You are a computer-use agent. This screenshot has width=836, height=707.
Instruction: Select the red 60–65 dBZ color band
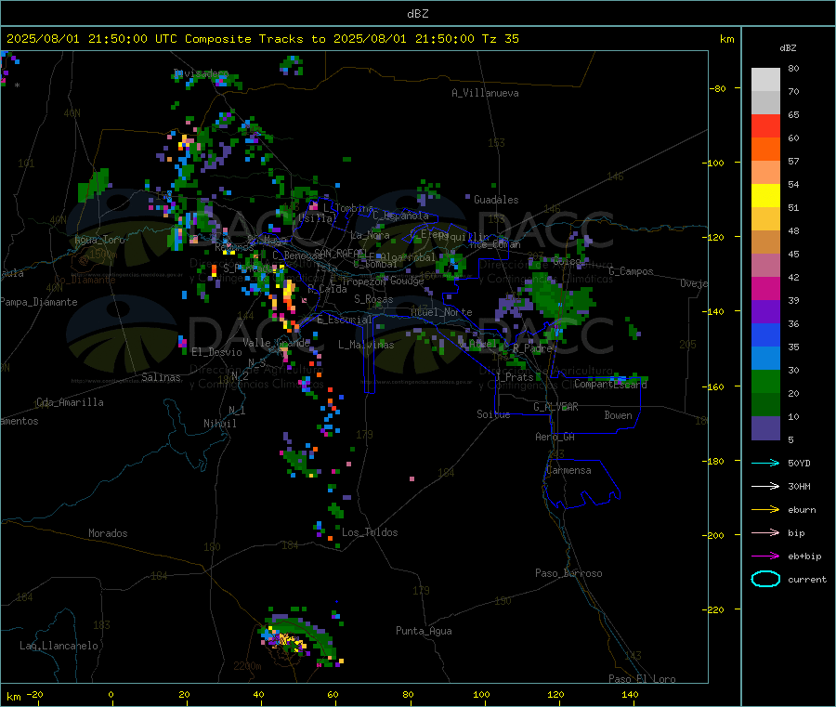coord(765,125)
